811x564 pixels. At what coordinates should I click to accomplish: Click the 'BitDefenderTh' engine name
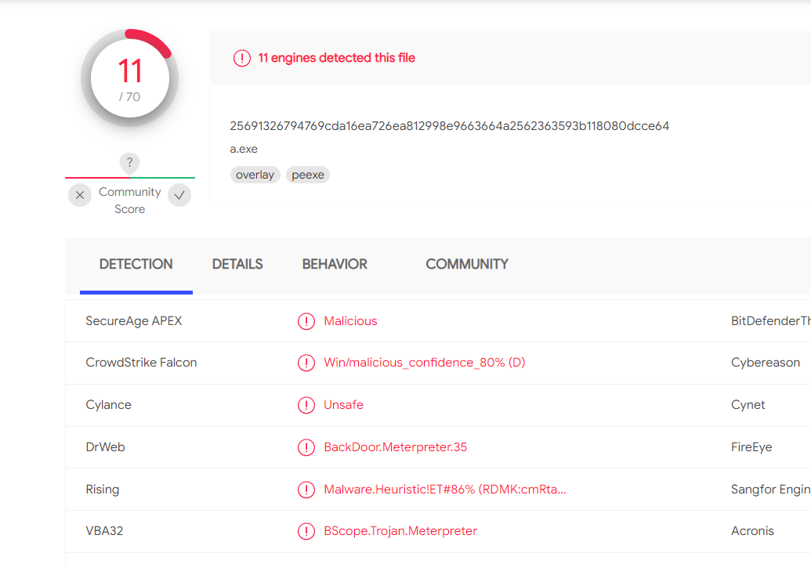pyautogui.click(x=771, y=321)
